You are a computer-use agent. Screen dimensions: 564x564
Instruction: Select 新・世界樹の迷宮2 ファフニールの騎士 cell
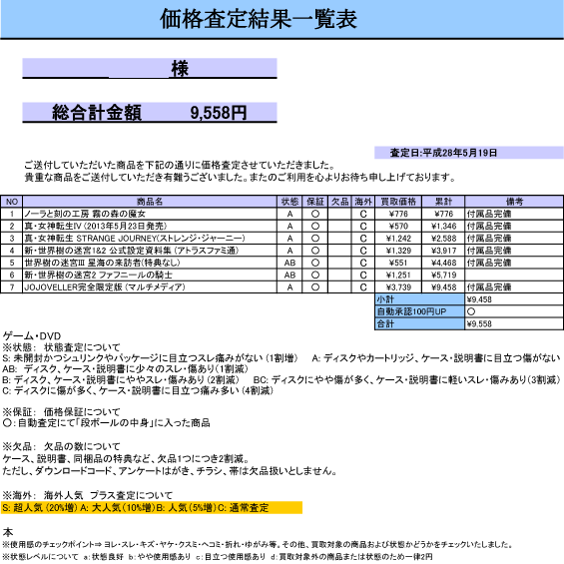click(150, 275)
